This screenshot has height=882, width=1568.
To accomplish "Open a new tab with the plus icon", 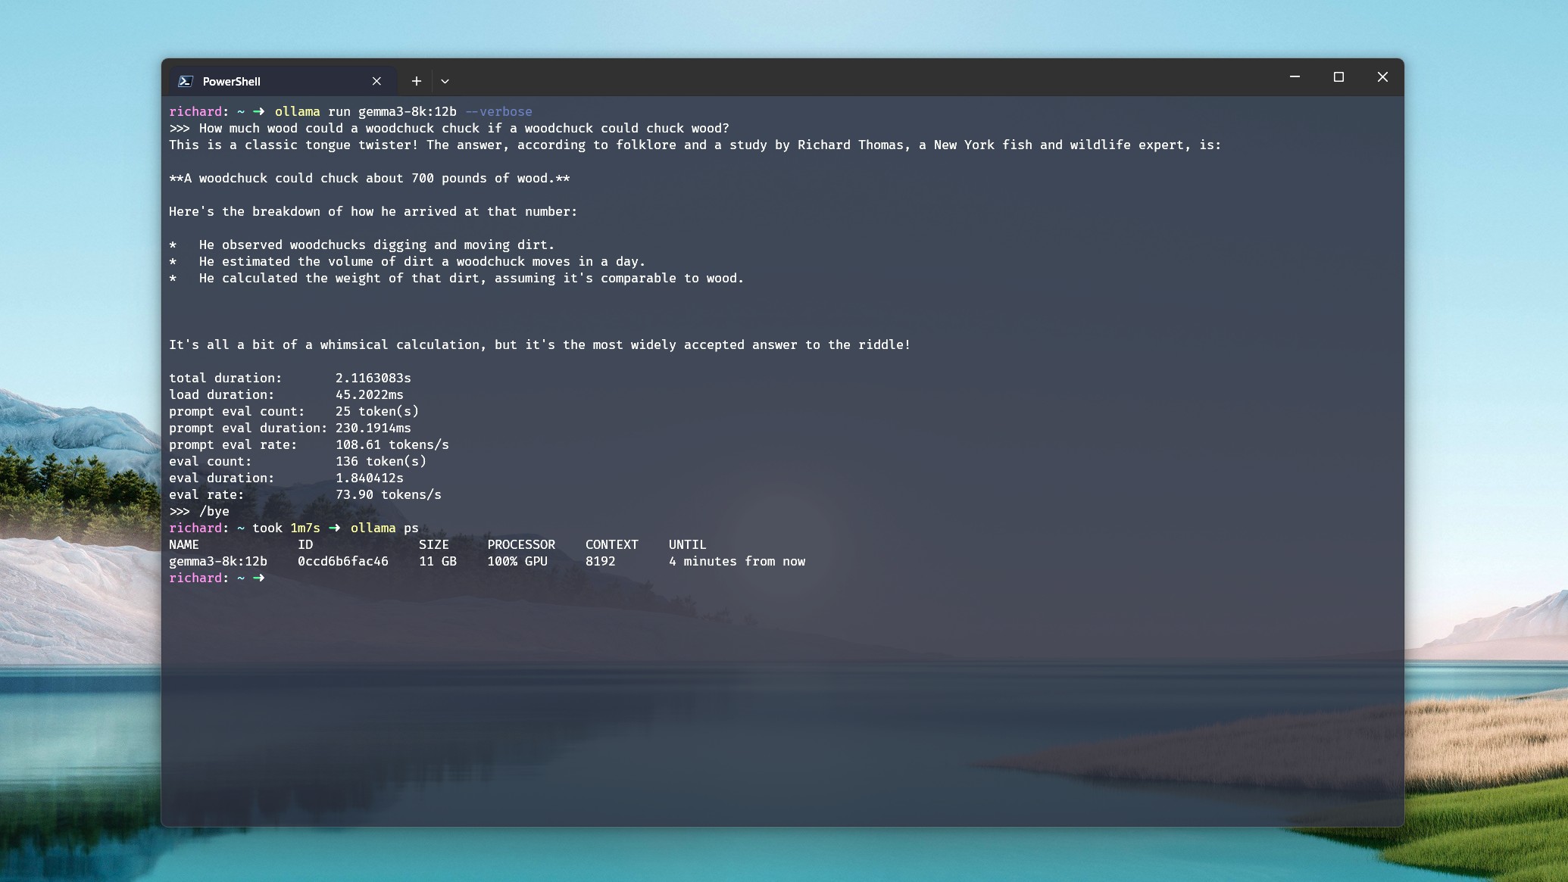I will [x=416, y=81].
